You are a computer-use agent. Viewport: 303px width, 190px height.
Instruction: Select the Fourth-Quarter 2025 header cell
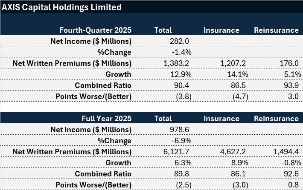click(95, 30)
